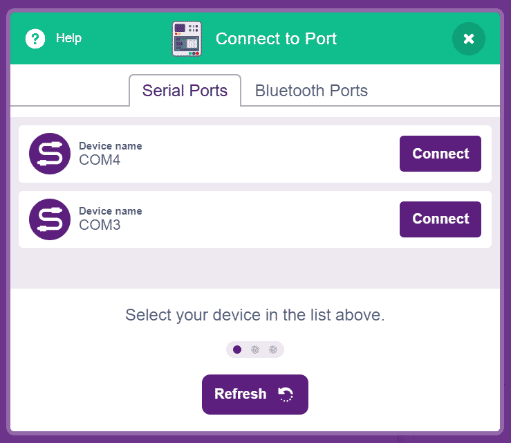
Task: Click the Help question mark icon
Action: [35, 39]
